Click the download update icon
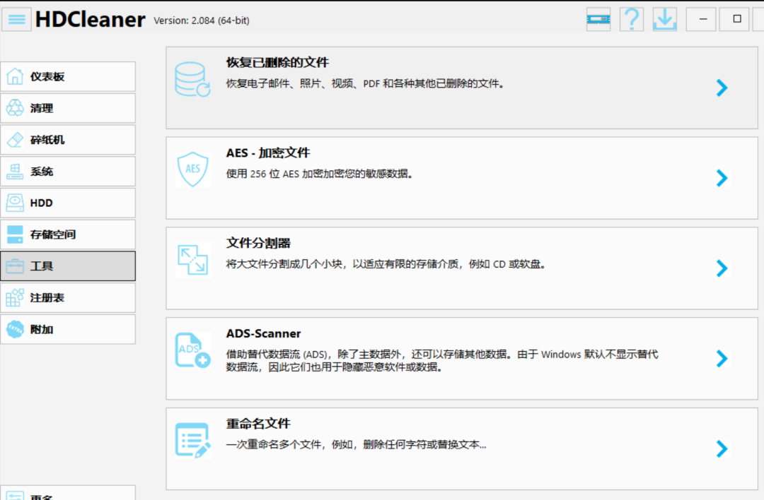The width and height of the screenshot is (764, 500). click(664, 20)
